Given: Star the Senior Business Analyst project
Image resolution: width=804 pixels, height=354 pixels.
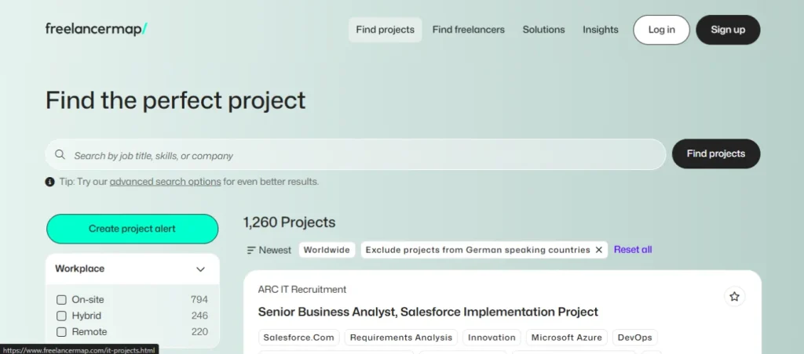Looking at the screenshot, I should pos(734,297).
